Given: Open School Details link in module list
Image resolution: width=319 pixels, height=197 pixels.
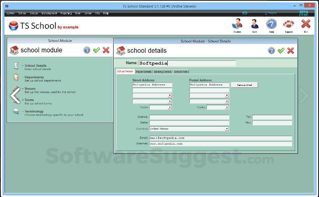Looking at the screenshot, I should (35, 66).
